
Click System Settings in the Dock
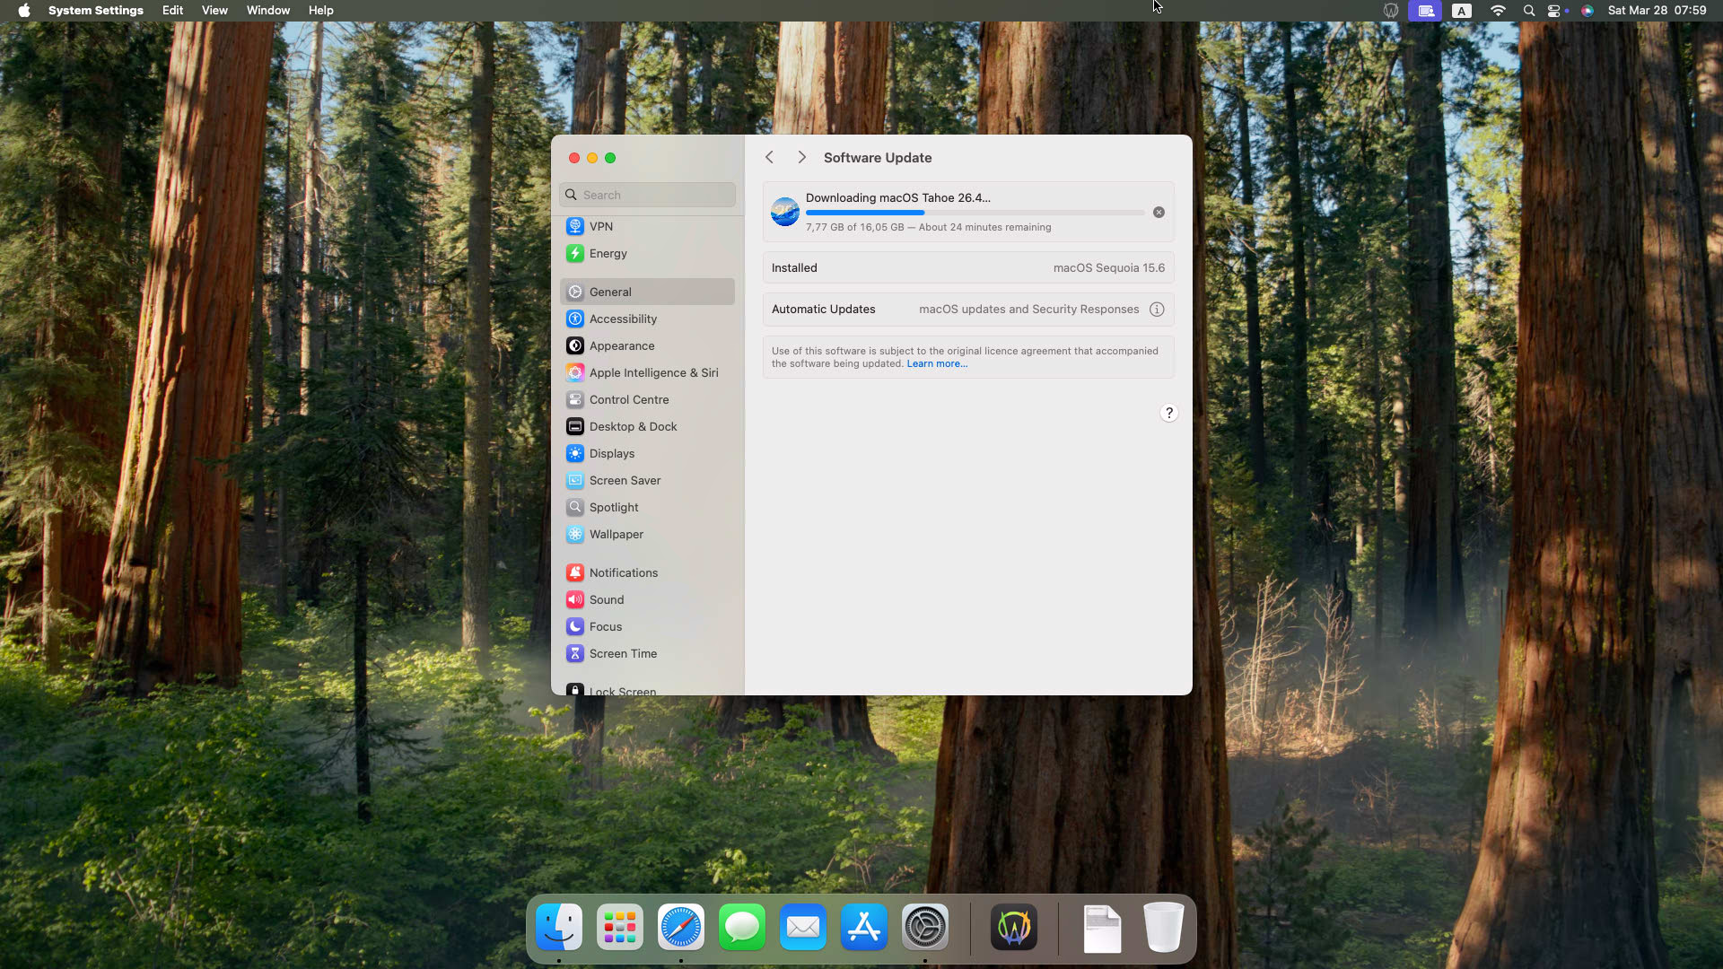point(925,927)
